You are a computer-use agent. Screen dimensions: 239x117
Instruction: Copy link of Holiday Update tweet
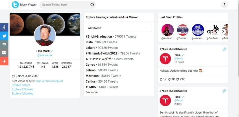[x=224, y=49]
